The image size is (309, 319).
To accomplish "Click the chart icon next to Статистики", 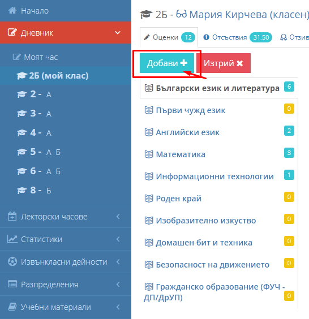I will click(x=12, y=239).
